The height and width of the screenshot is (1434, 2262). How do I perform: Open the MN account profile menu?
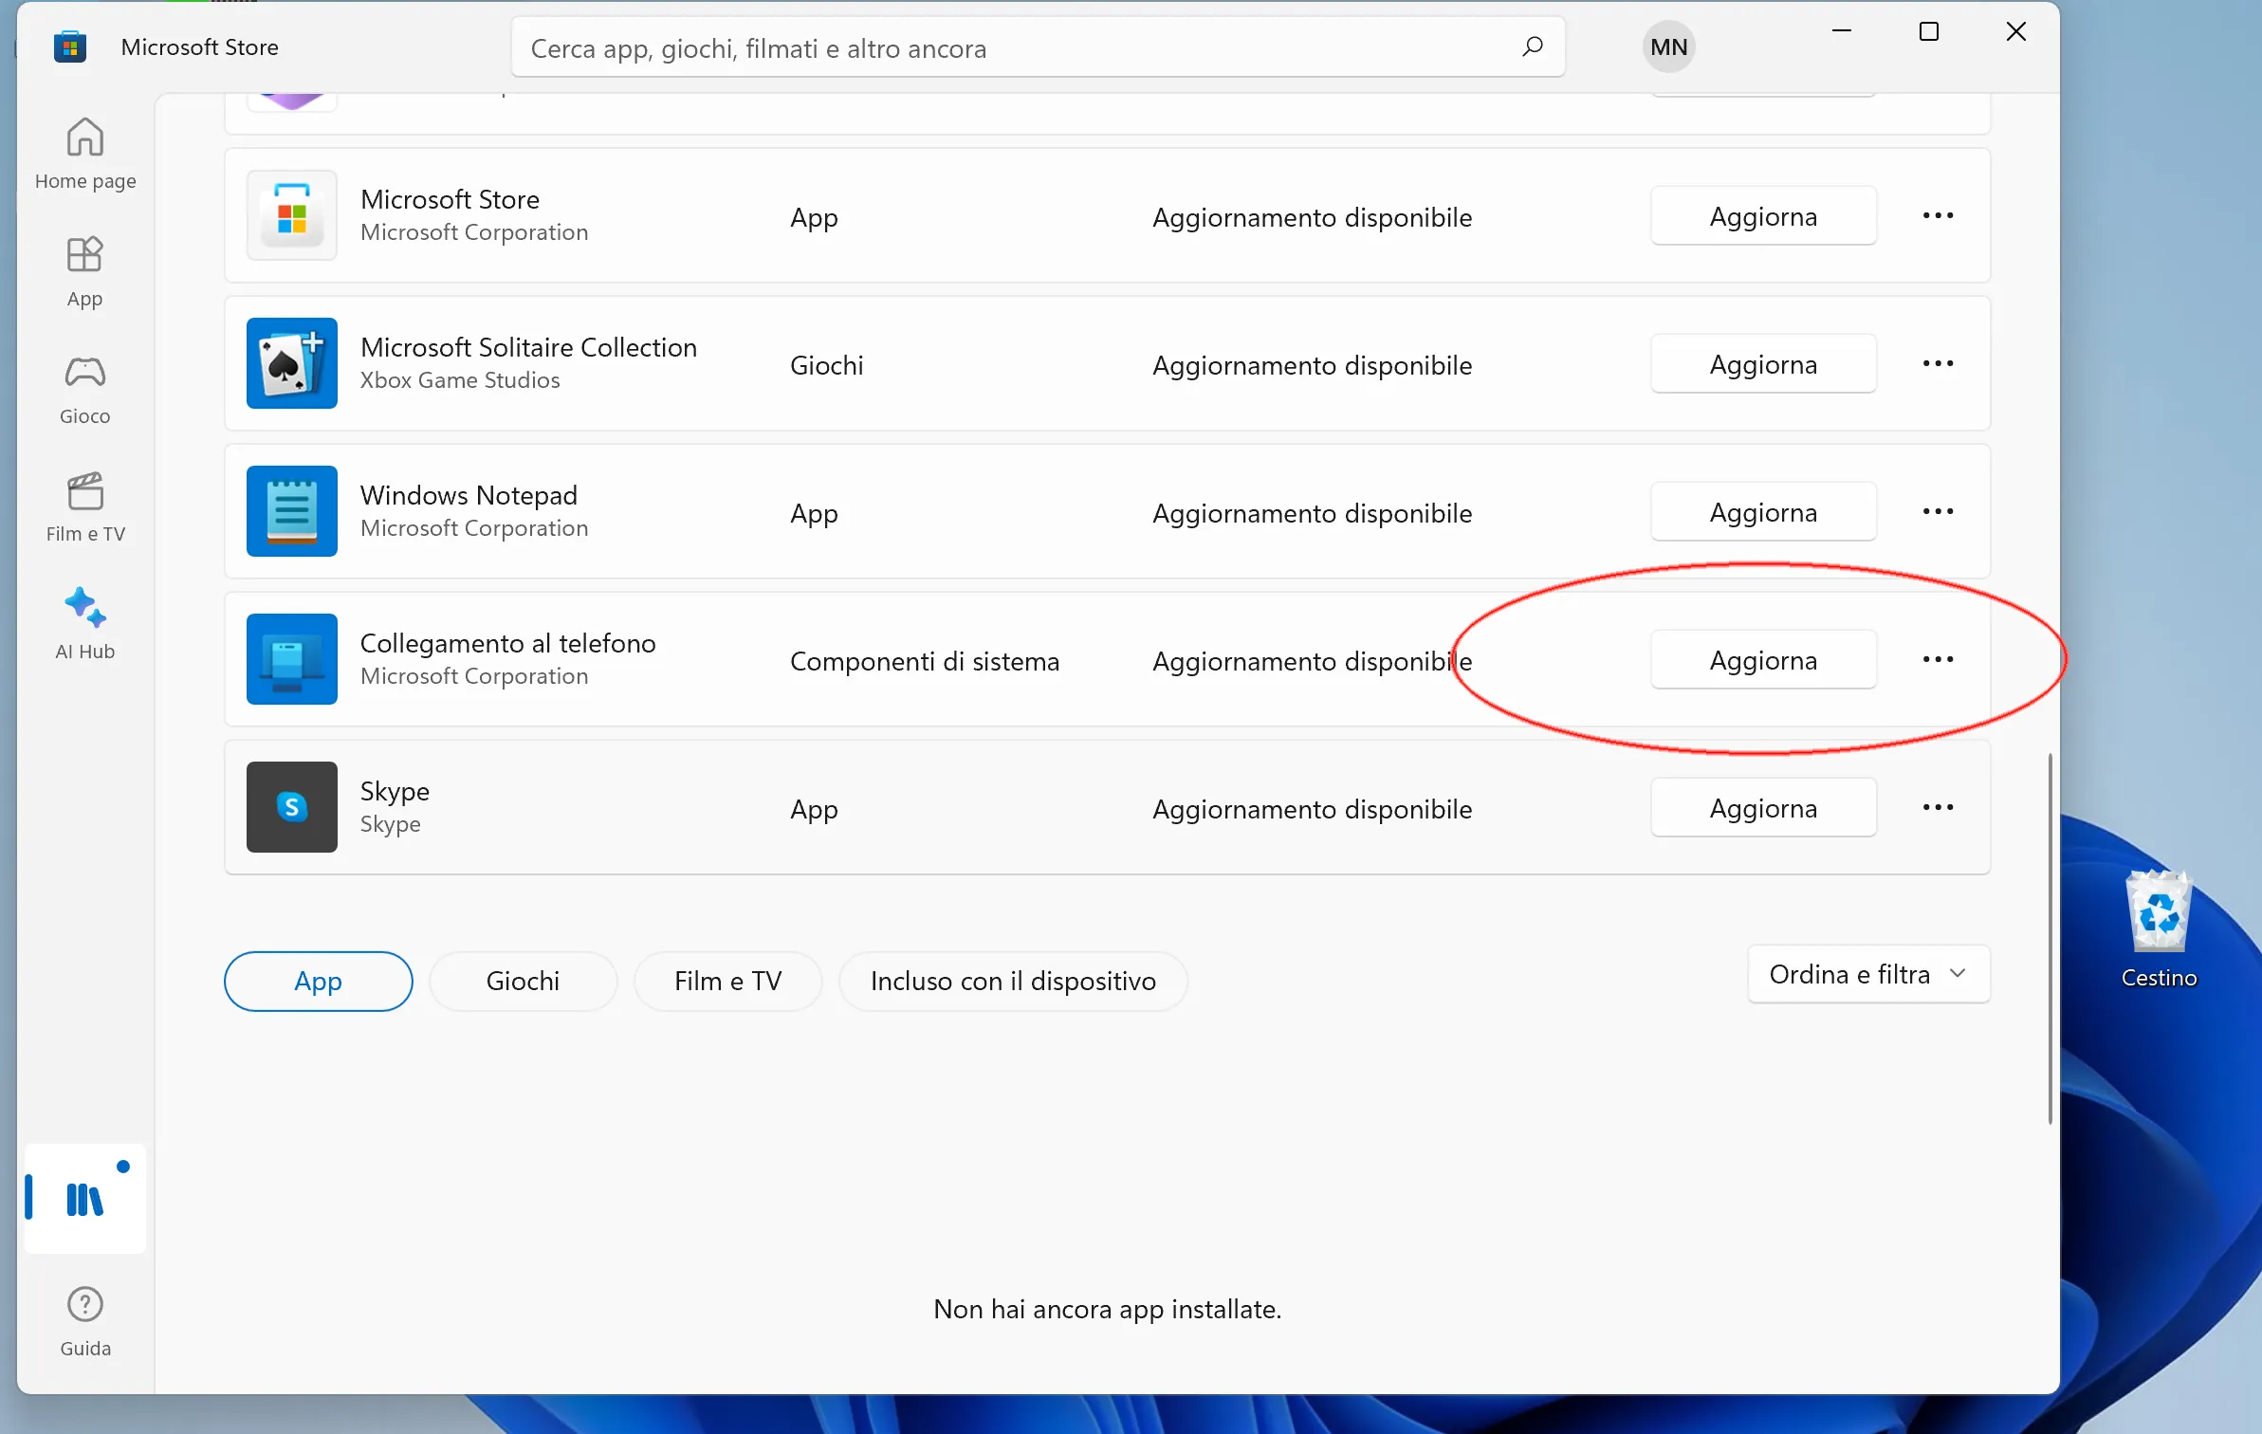coord(1666,46)
